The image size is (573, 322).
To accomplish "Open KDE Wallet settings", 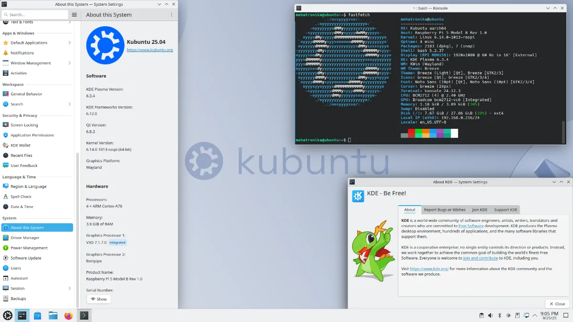I will 37,145.
